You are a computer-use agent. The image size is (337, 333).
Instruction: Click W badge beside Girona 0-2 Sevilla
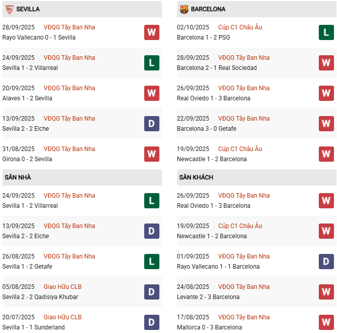(x=151, y=154)
